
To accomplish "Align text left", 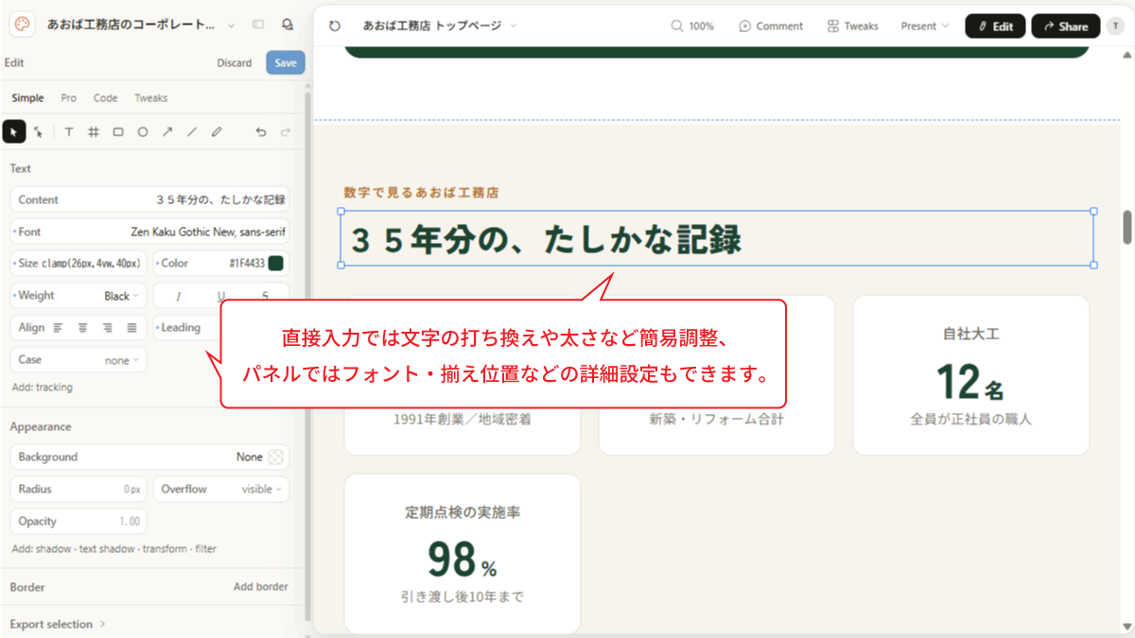I will 58,328.
